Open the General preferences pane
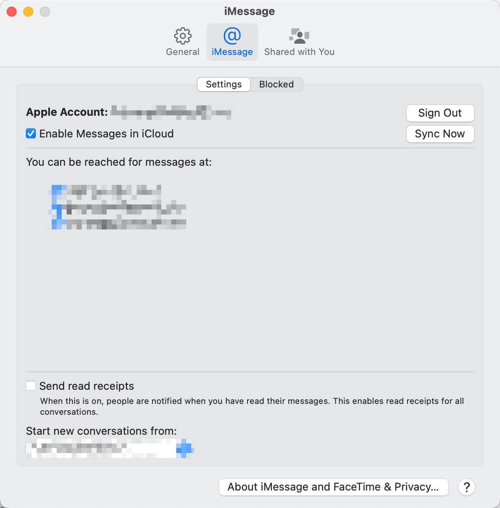Viewport: 500px width, 508px height. point(182,42)
